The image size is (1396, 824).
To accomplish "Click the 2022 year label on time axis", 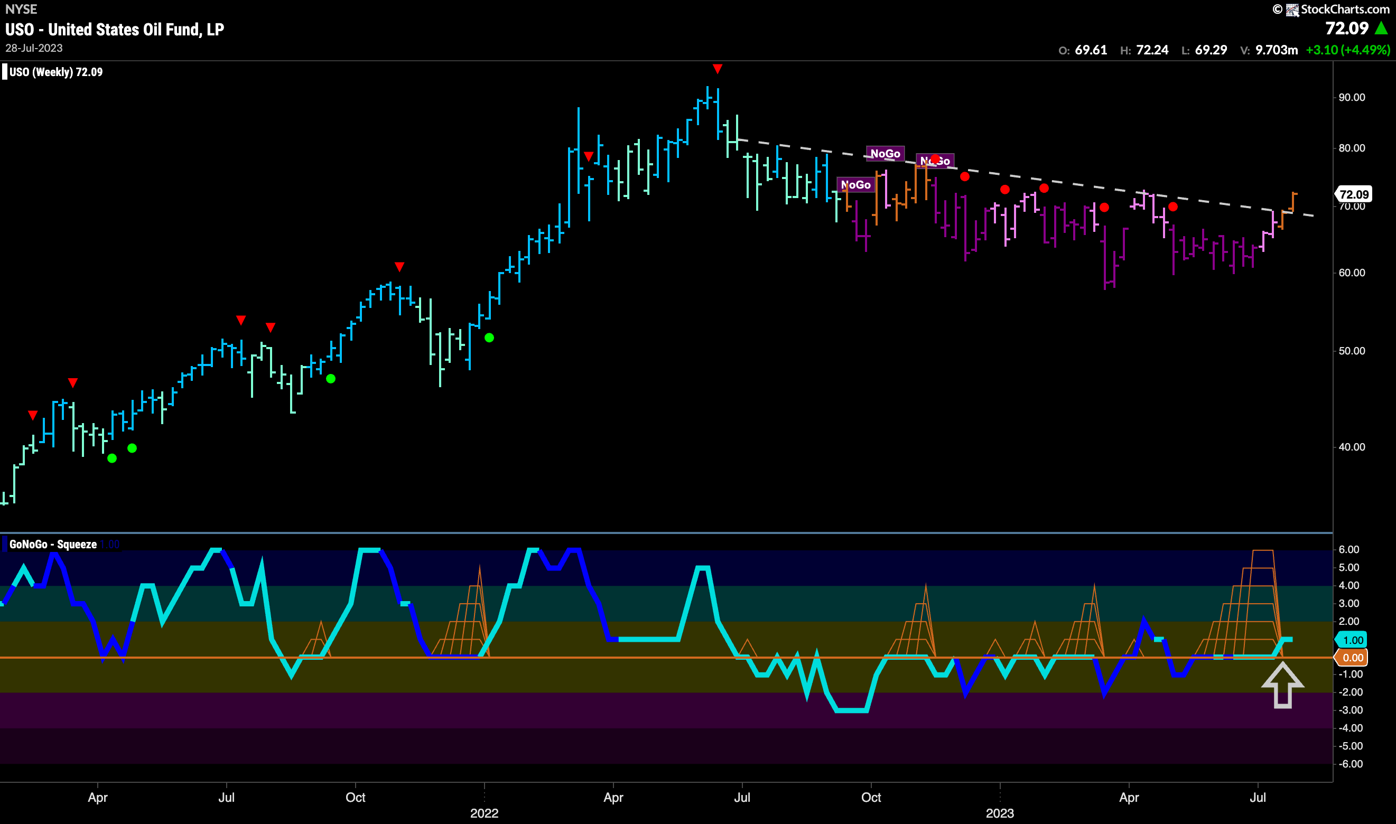I will (x=484, y=813).
